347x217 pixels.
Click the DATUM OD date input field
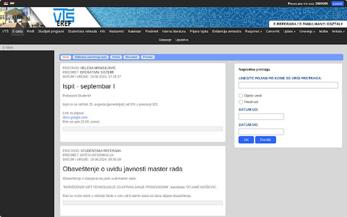click(x=261, y=116)
